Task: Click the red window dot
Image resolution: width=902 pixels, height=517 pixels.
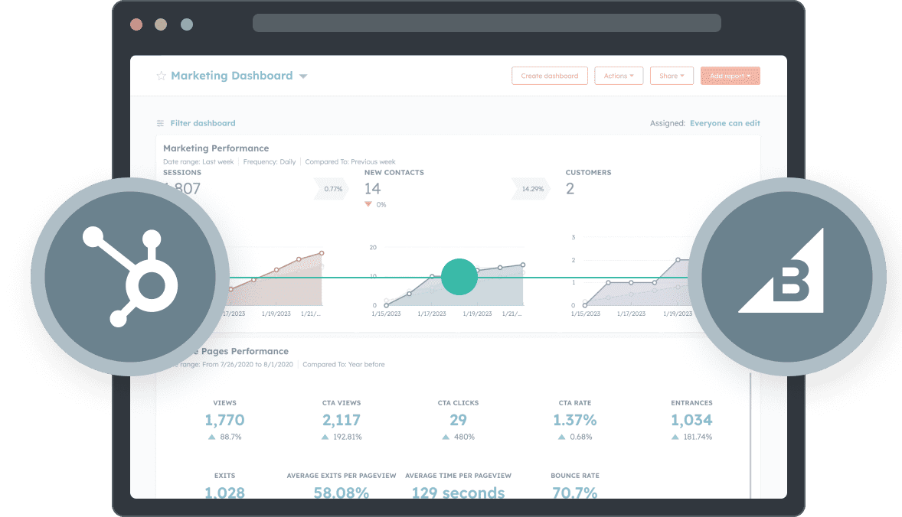Action: 136,24
